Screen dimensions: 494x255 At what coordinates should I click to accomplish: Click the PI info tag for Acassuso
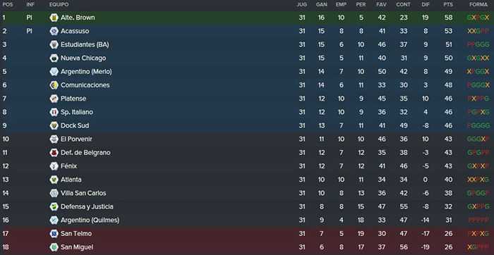click(x=29, y=31)
